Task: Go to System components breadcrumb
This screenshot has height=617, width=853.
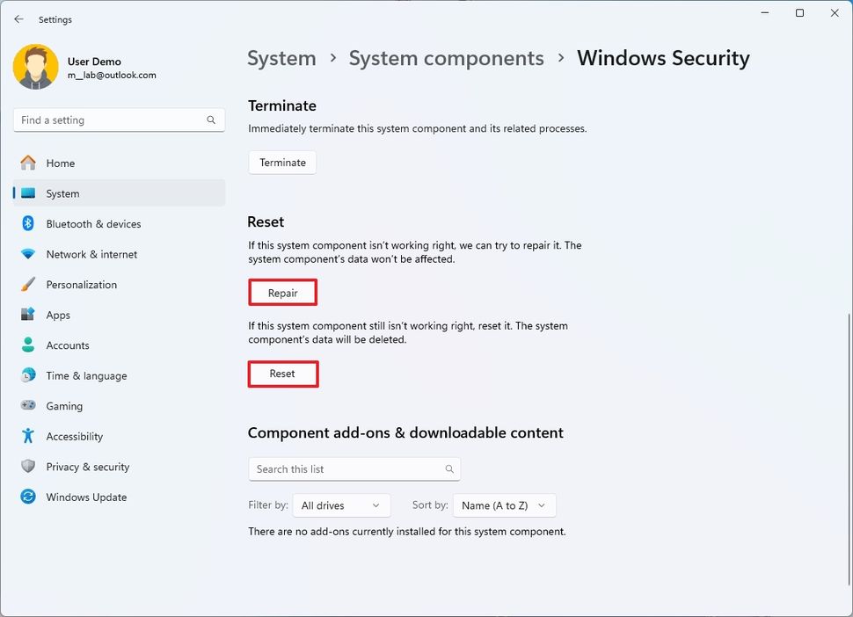Action: pyautogui.click(x=446, y=58)
